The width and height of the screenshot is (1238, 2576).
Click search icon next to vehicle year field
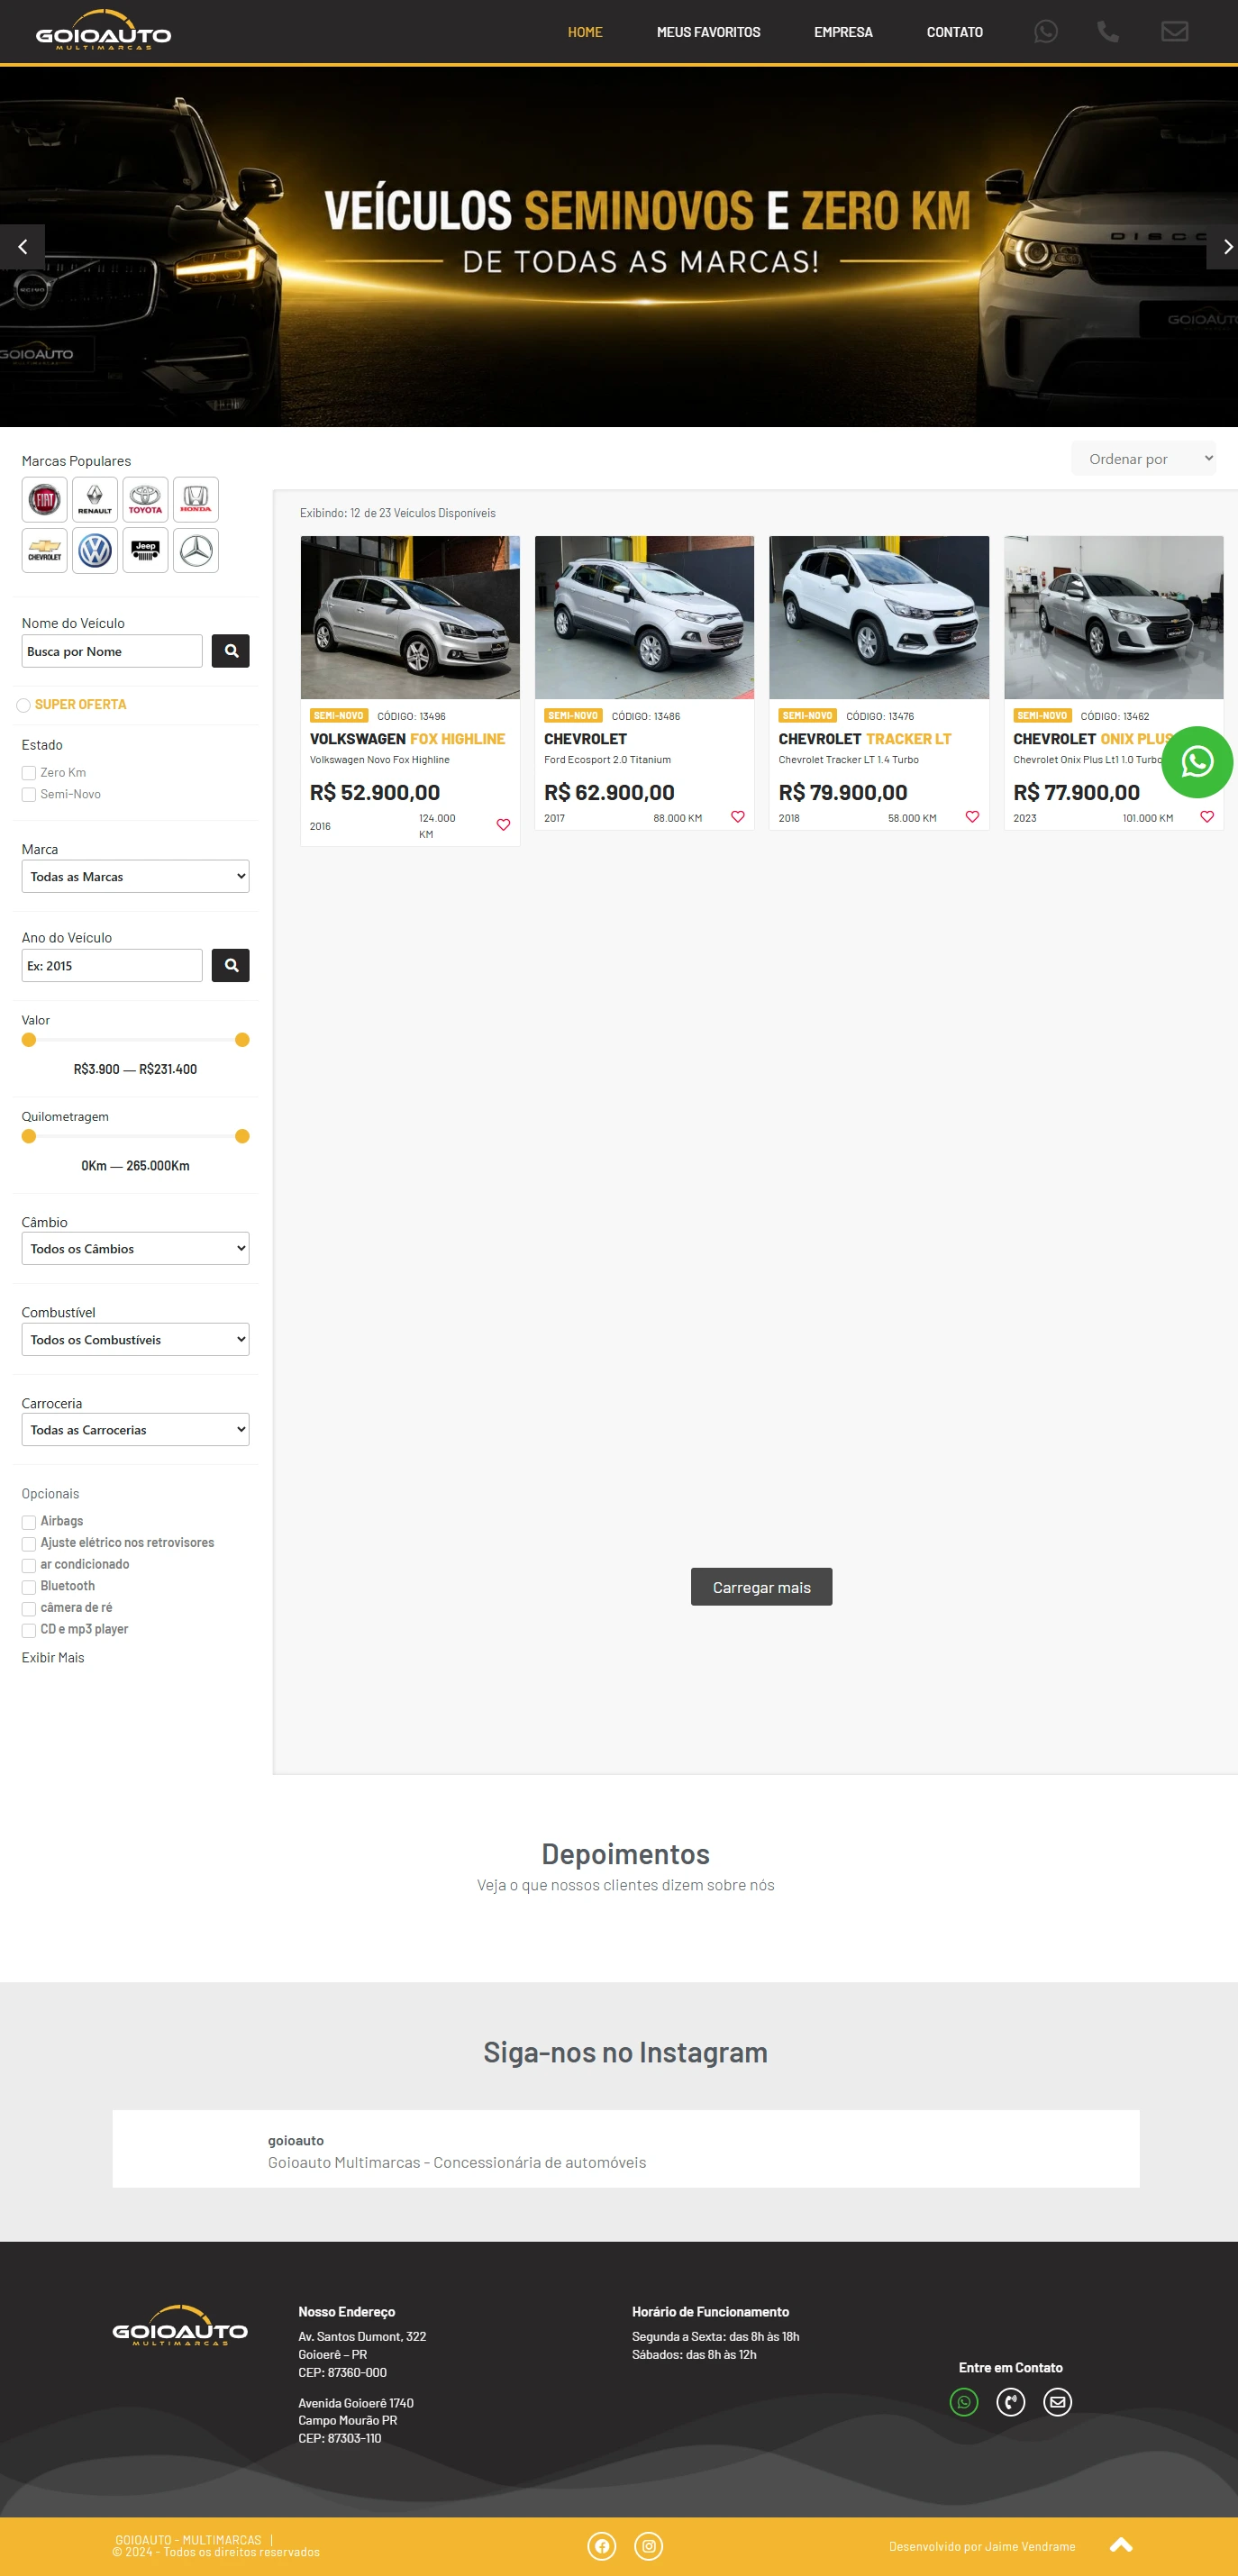(231, 965)
